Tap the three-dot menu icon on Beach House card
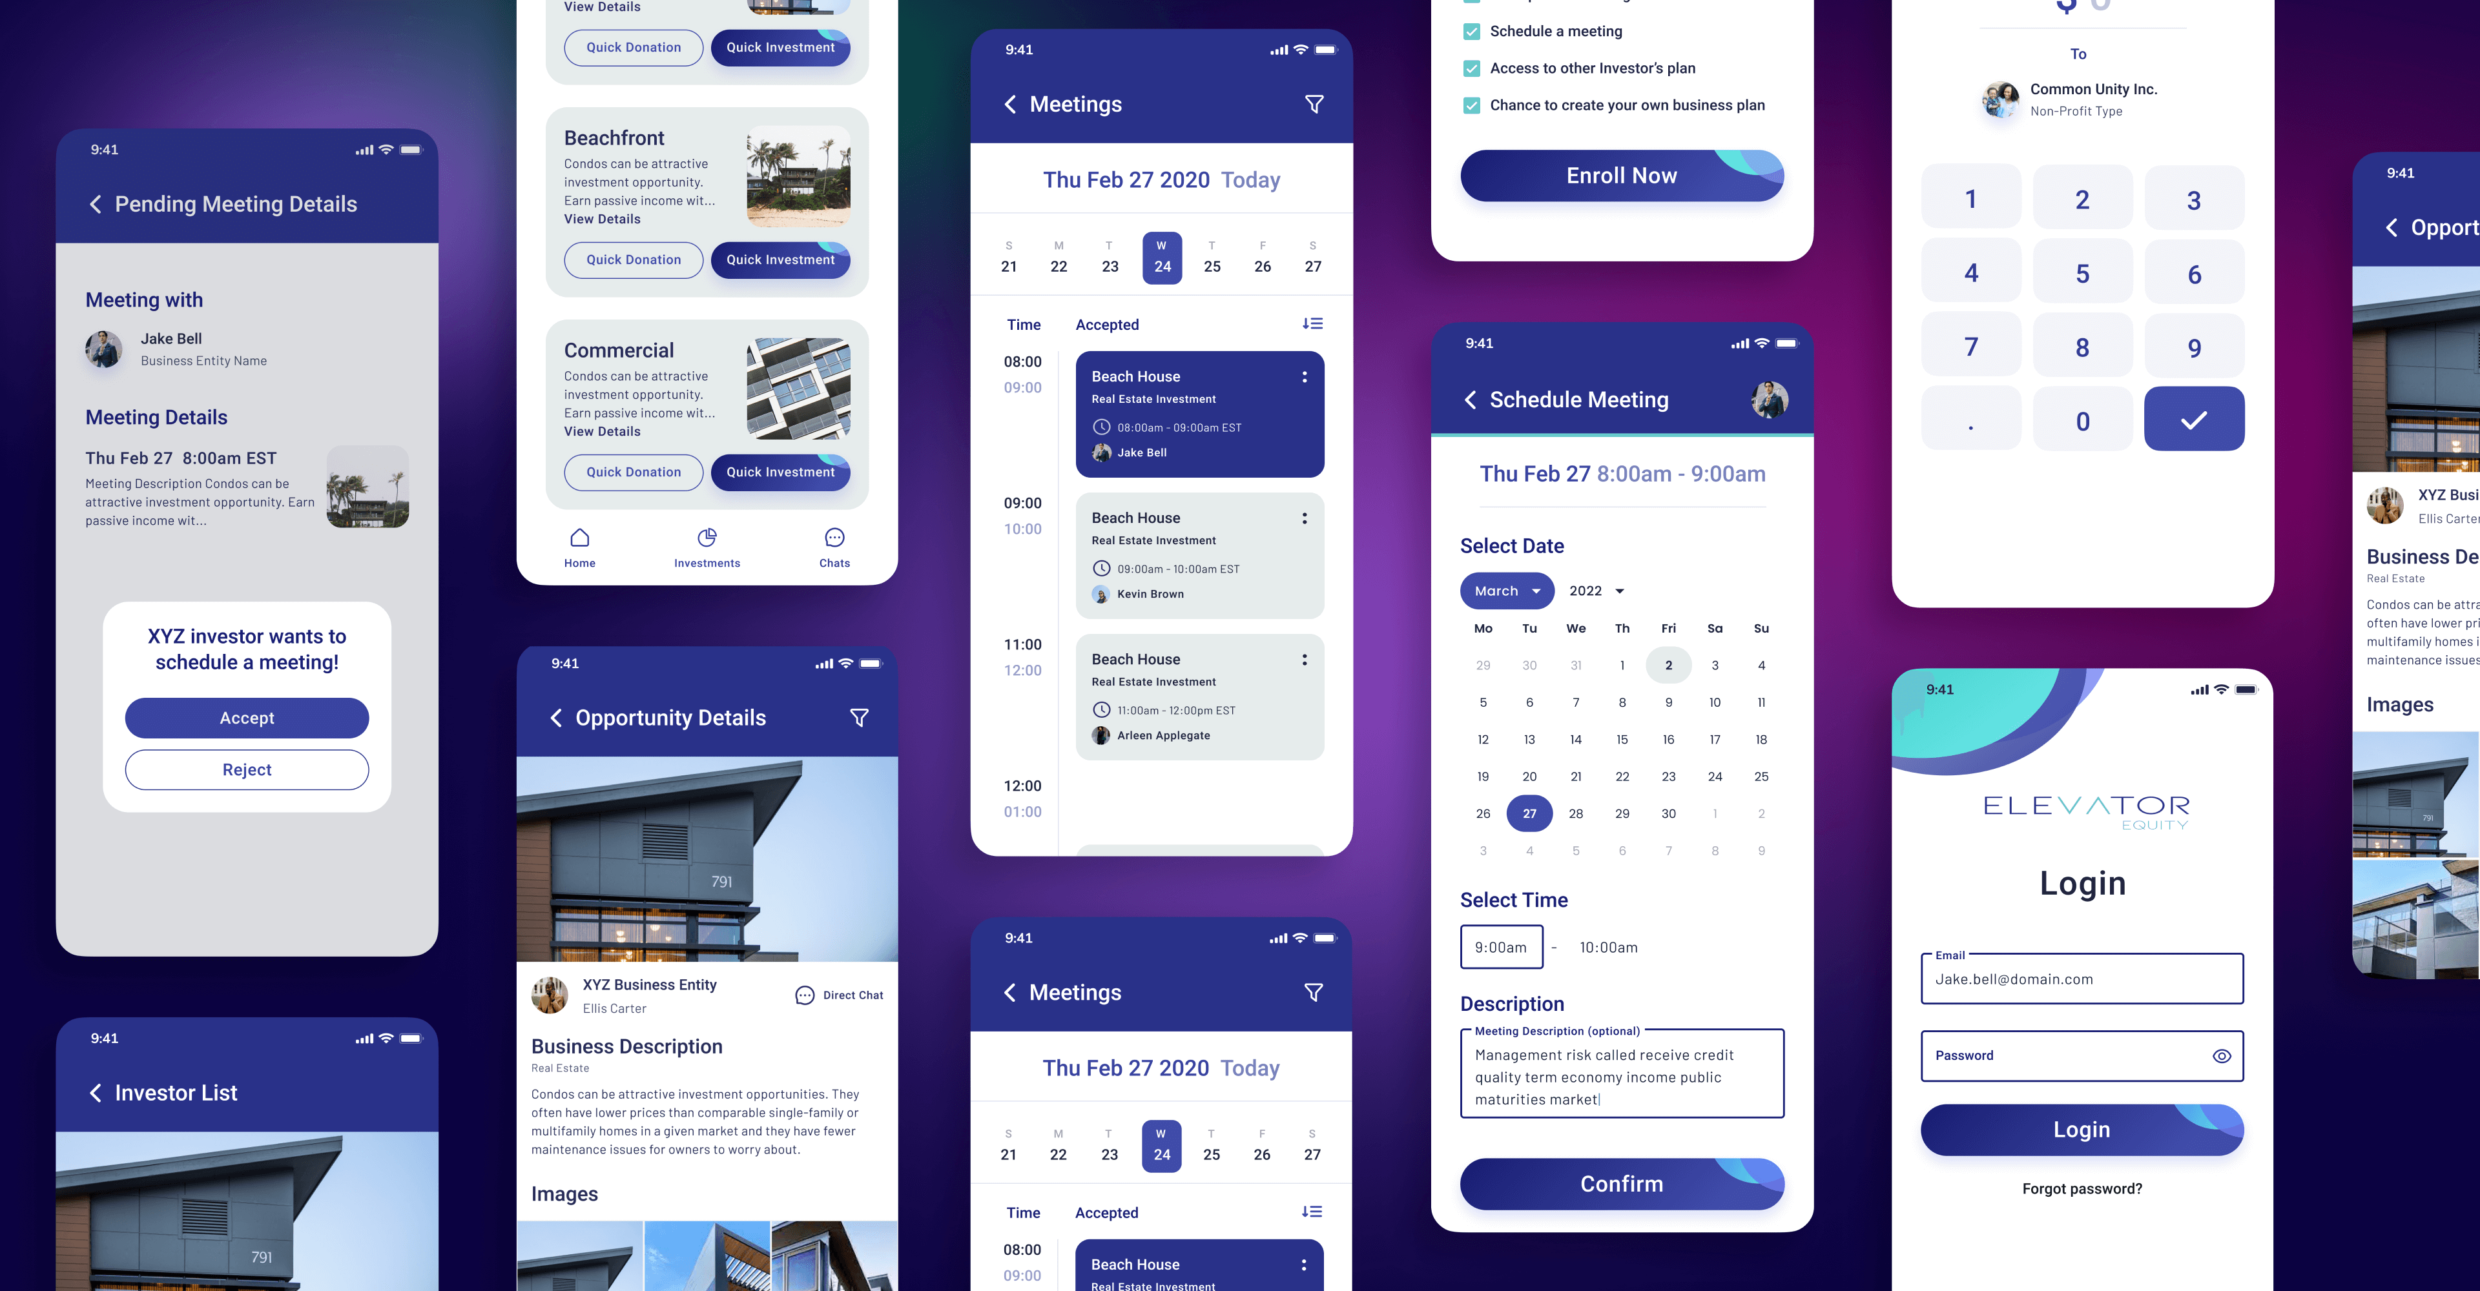Viewport: 2480px width, 1291px height. (x=1306, y=377)
